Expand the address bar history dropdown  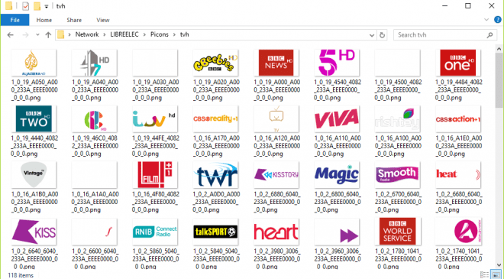[372, 35]
